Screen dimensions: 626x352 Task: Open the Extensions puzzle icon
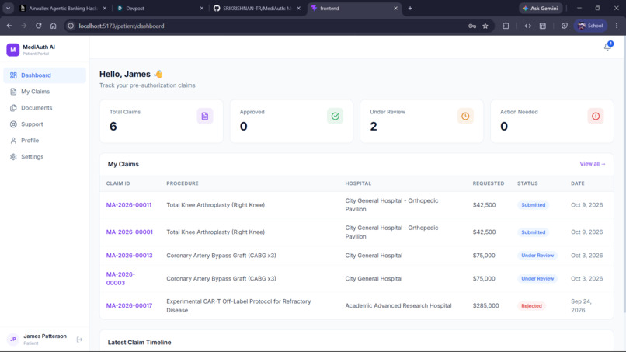[x=506, y=26]
